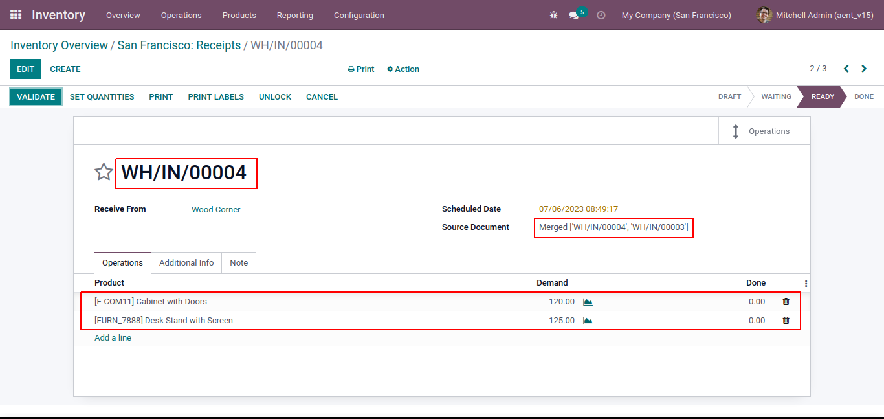Delete the Desk Stand with Screen line

(786, 321)
